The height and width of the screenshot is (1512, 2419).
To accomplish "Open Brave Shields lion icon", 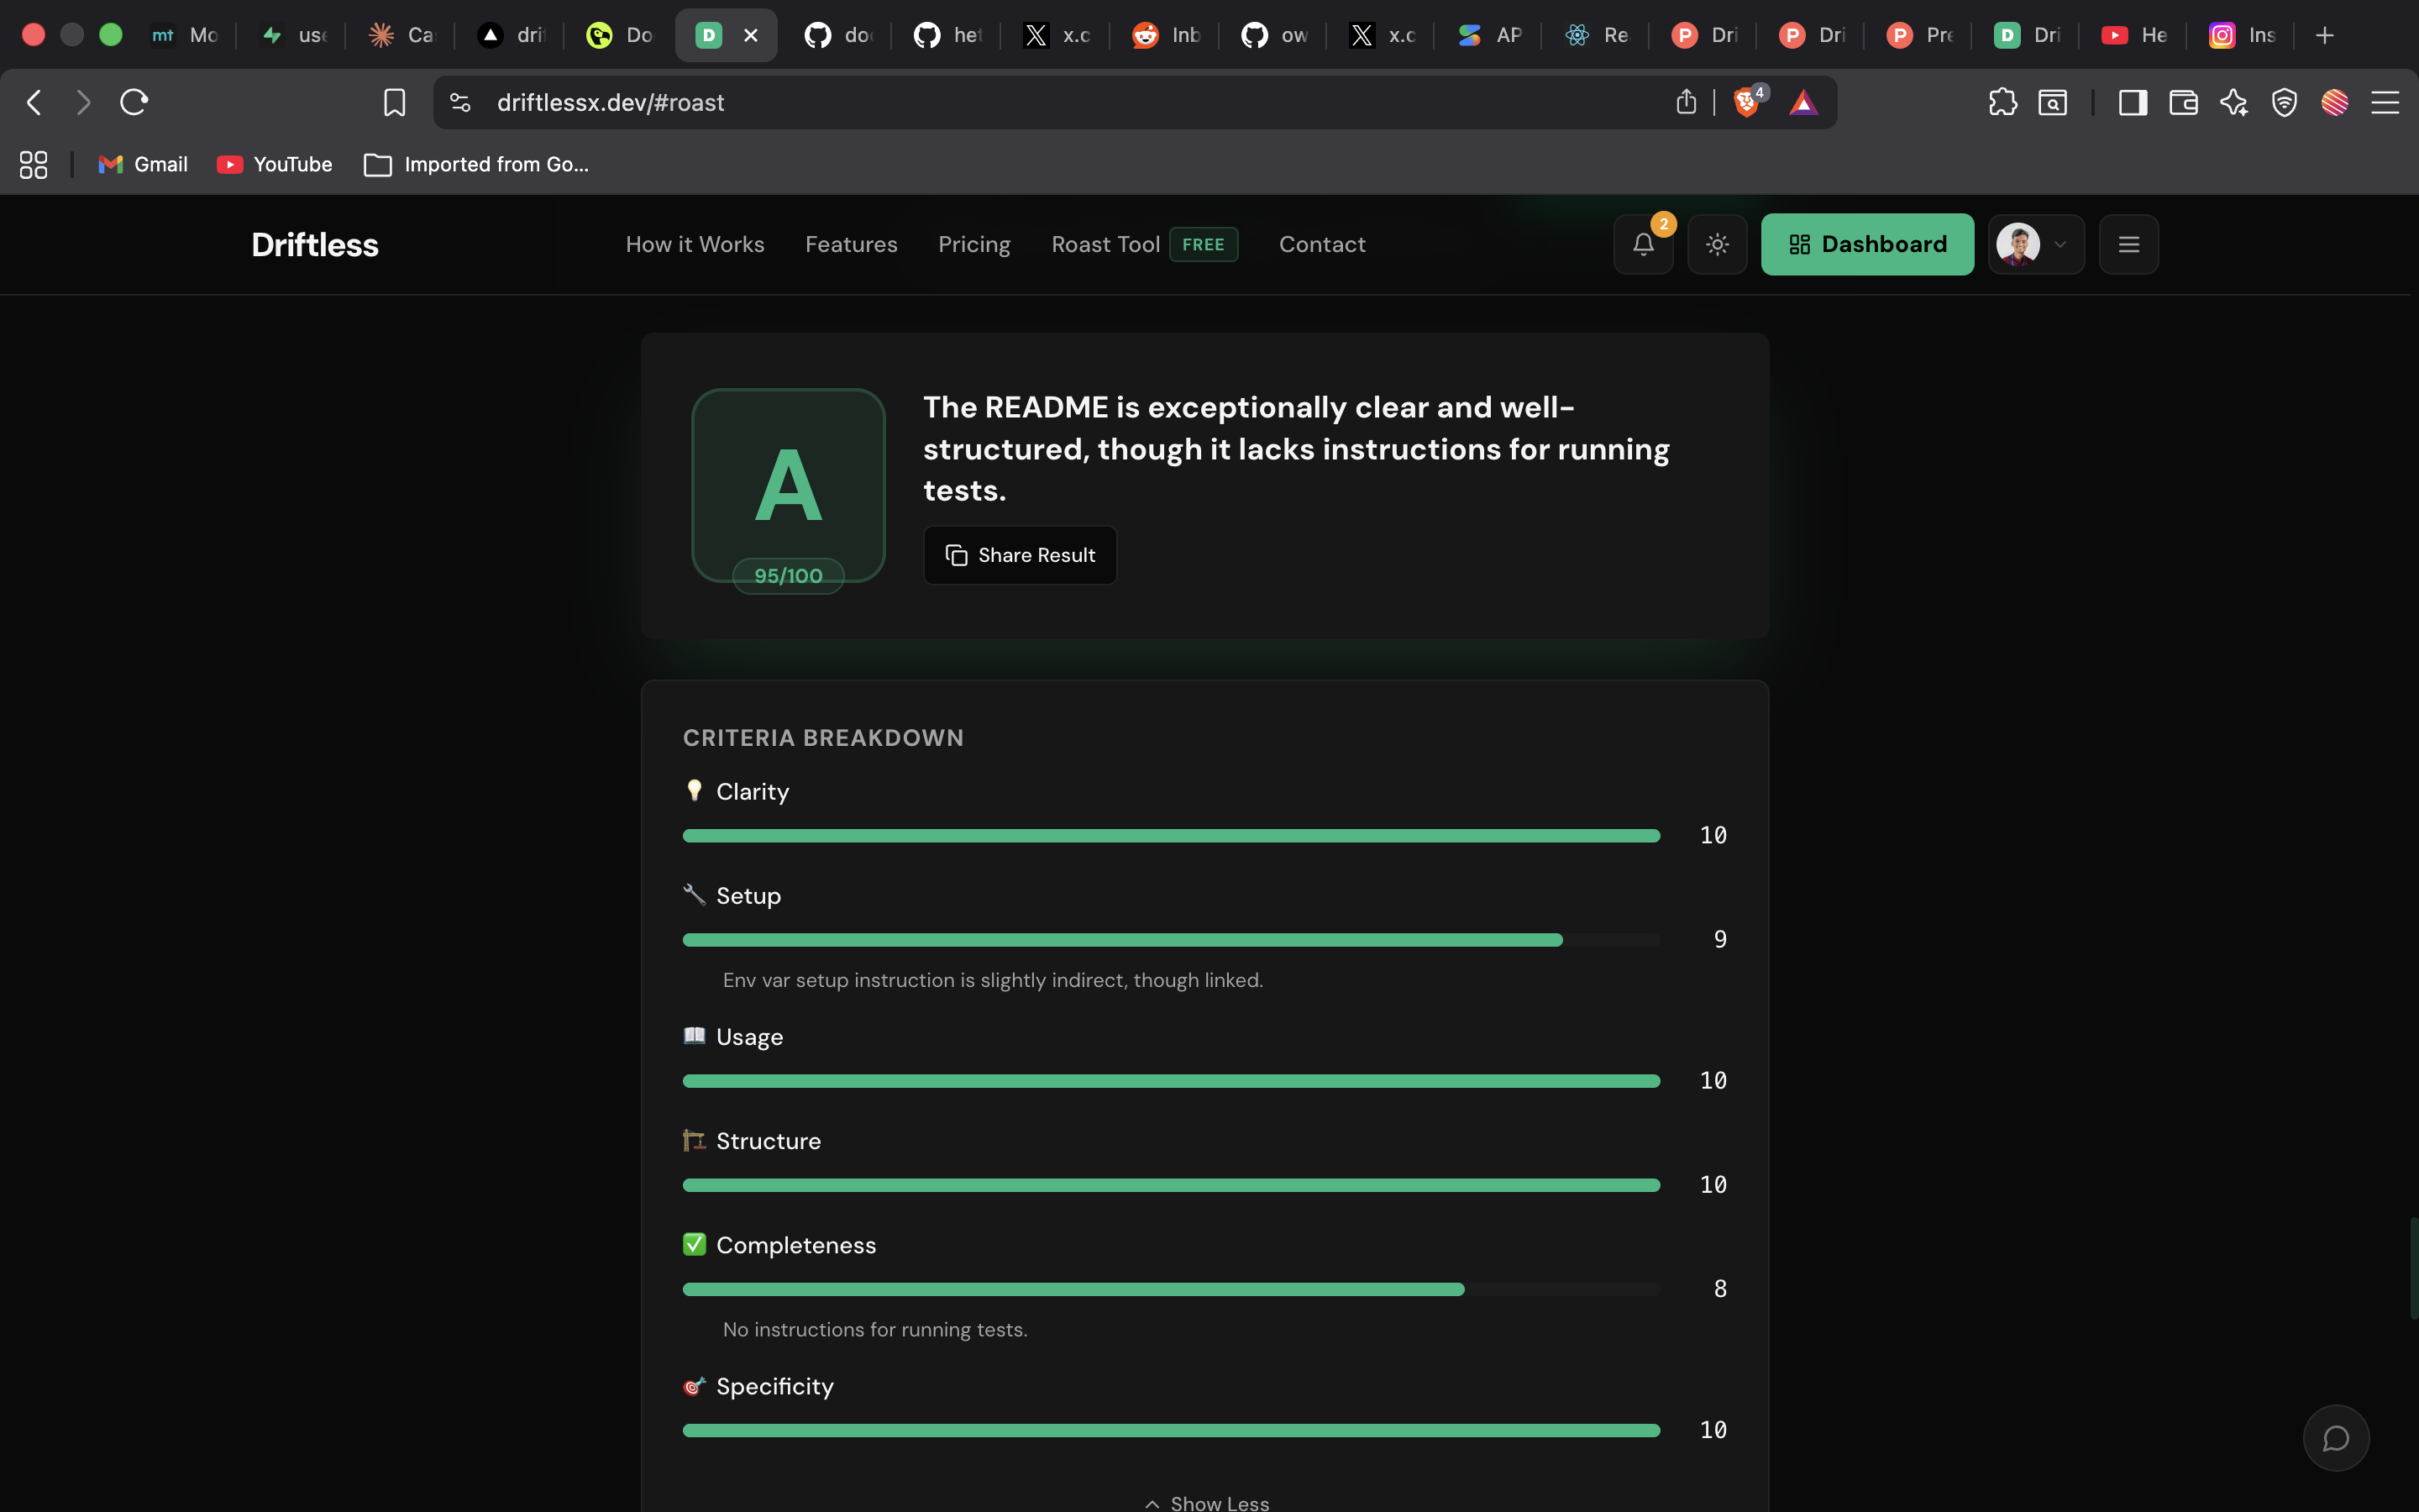I will pos(1748,101).
